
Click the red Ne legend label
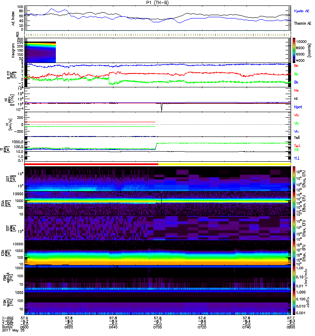pos(297,90)
